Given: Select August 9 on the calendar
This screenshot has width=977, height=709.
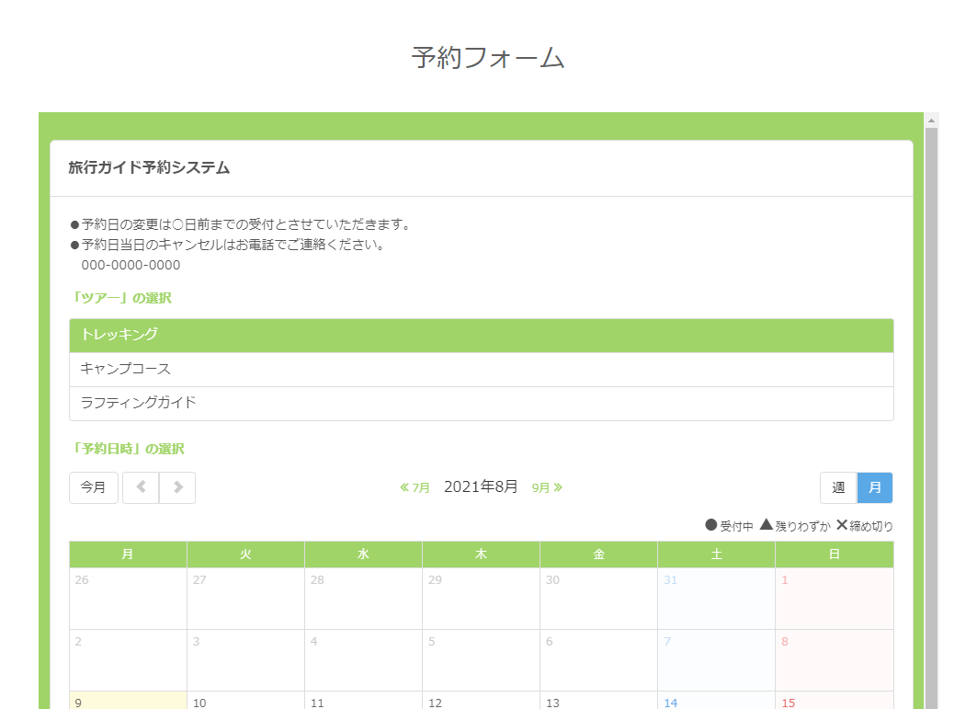Looking at the screenshot, I should (128, 701).
